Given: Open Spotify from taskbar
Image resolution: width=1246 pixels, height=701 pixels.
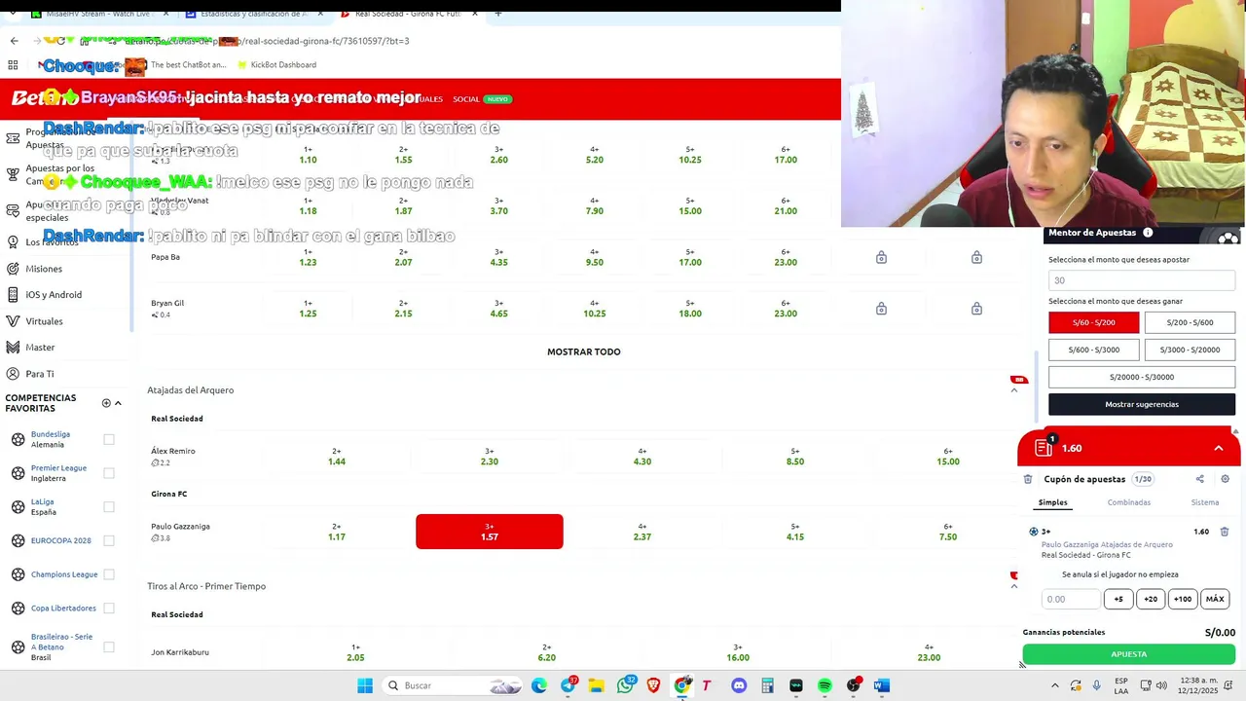Looking at the screenshot, I should [x=825, y=685].
